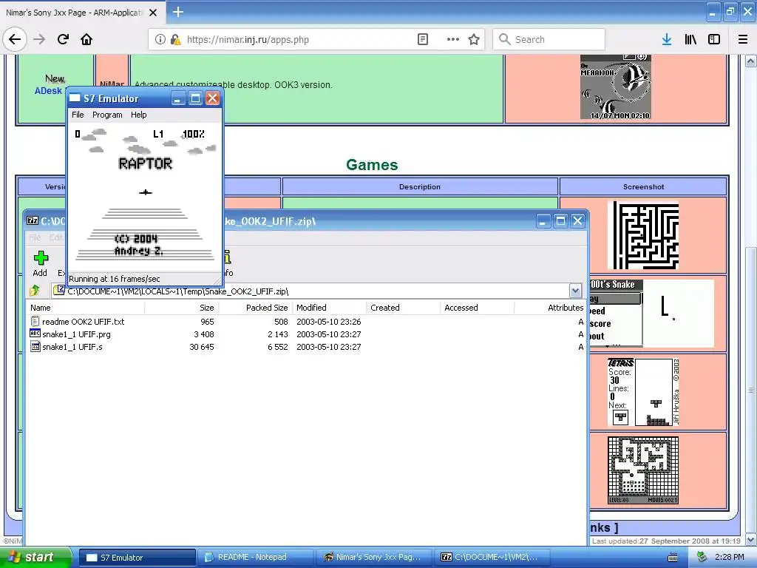This screenshot has width=757, height=568.
Task: Open Program menu in S7 Emulator
Action: pos(107,115)
